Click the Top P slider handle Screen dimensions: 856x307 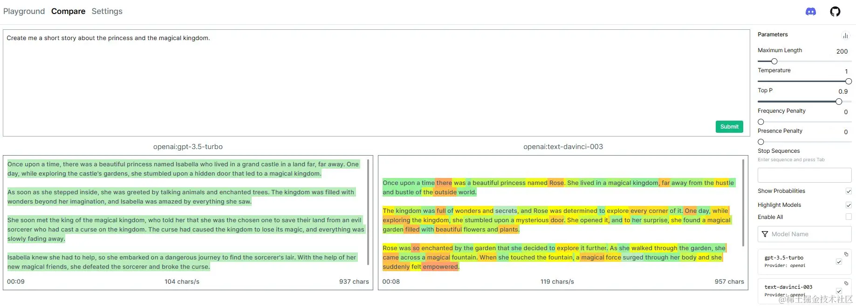click(x=839, y=102)
